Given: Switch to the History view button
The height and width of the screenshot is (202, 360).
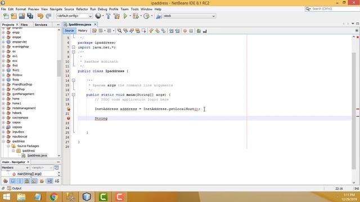Looking at the screenshot, I should (x=83, y=31).
